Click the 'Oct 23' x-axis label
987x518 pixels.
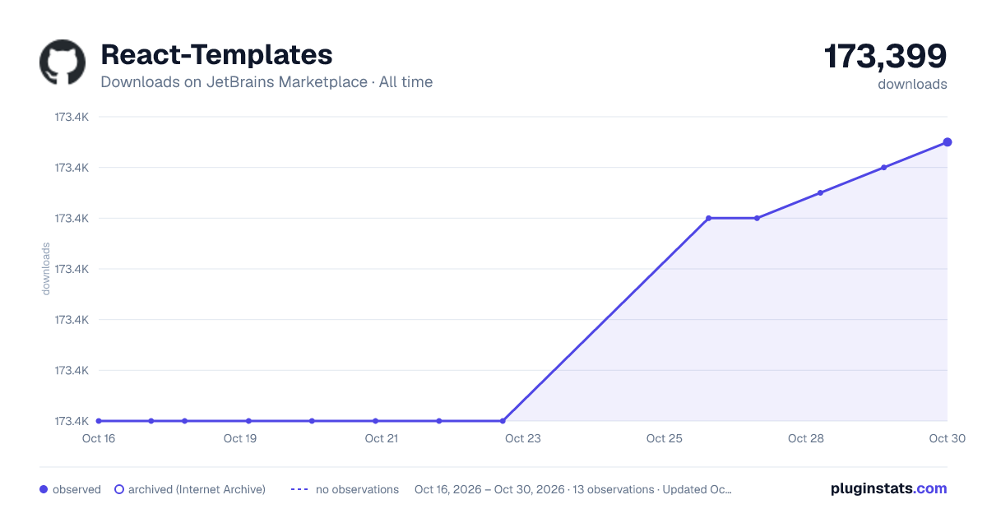pos(523,438)
